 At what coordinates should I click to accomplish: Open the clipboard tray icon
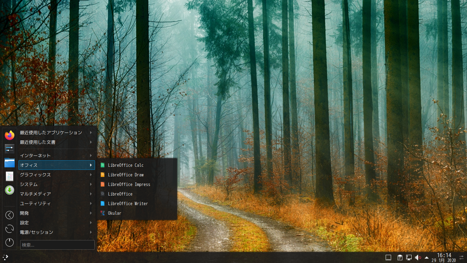point(400,258)
